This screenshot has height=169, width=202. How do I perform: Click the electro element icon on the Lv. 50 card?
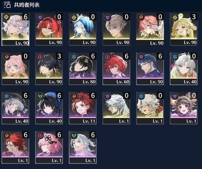[x=141, y=57]
